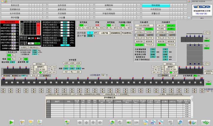213x126 pixels.
Task: Open the CO含量 navigation page
Action: (62, 18)
